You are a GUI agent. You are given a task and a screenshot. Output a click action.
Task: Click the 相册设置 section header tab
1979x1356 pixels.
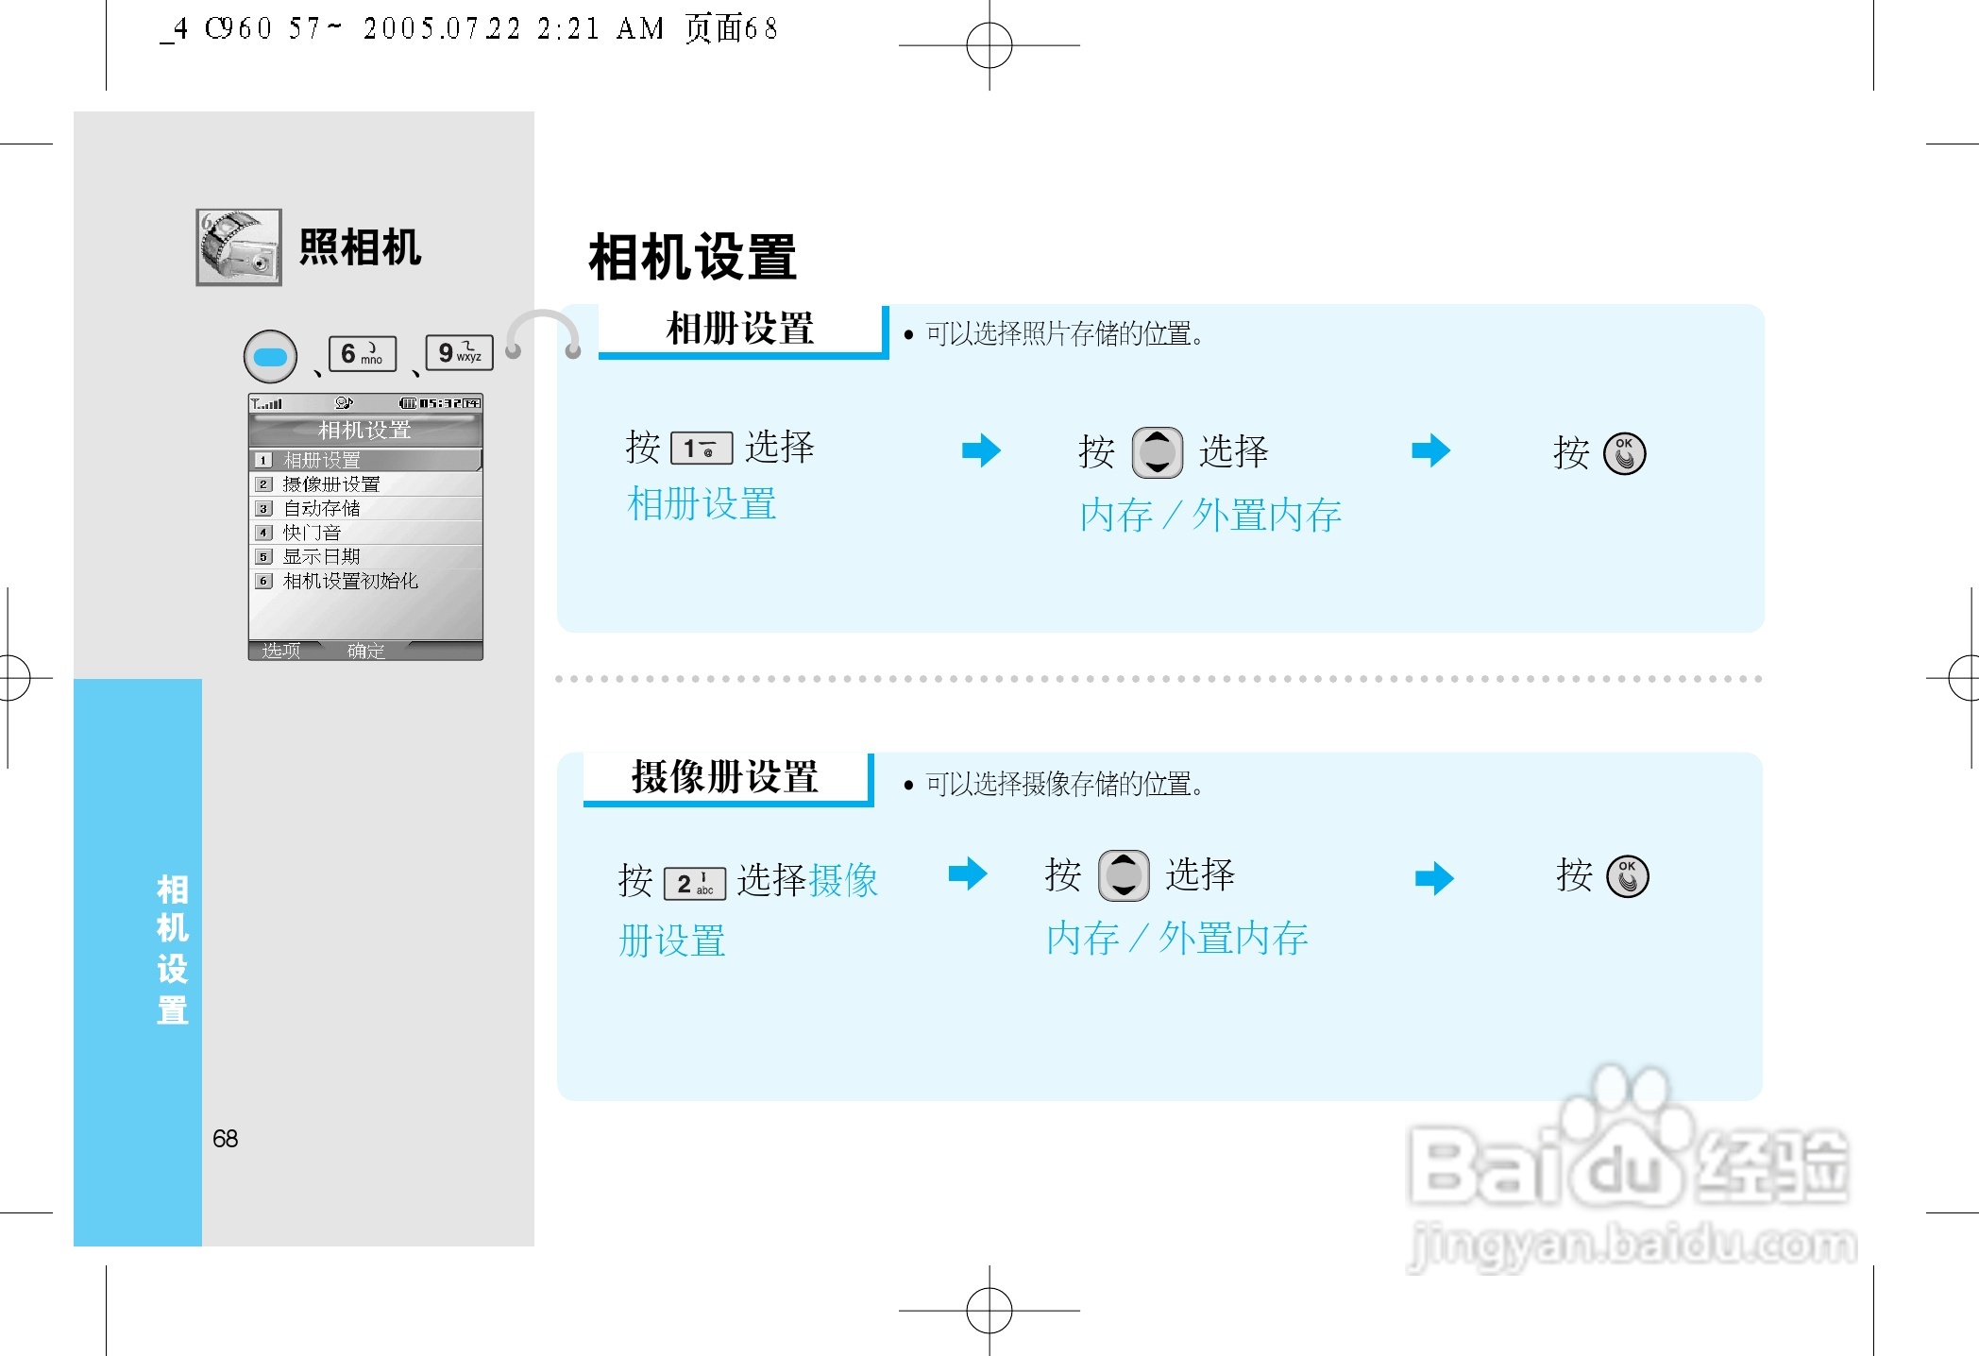point(741,330)
